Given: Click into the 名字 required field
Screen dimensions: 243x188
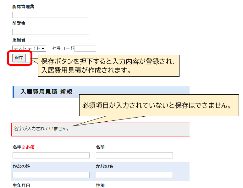Looking at the screenshot, I should tap(51, 155).
